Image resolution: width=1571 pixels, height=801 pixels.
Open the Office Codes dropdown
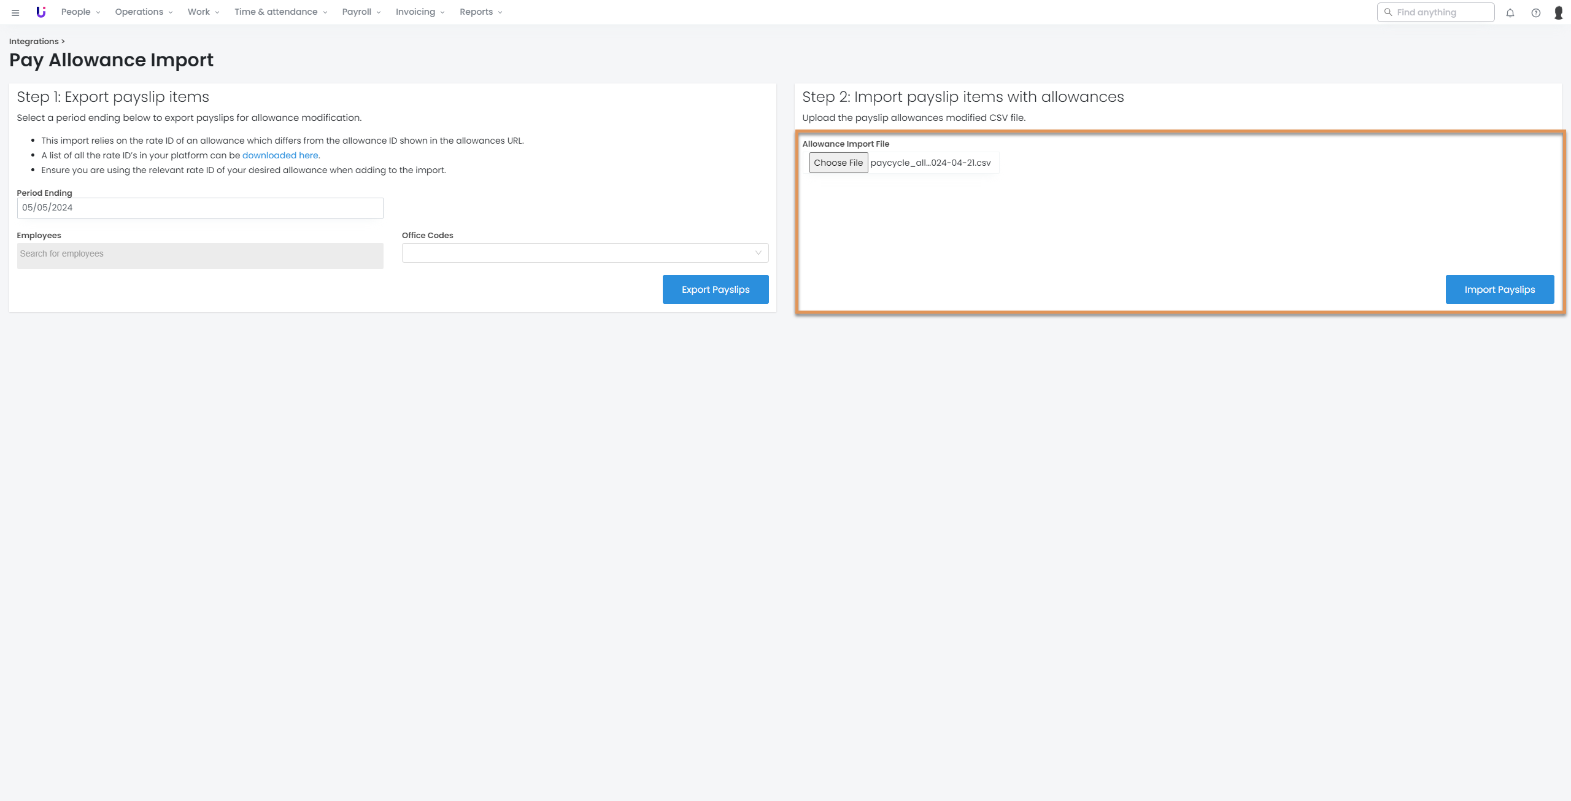(x=585, y=253)
